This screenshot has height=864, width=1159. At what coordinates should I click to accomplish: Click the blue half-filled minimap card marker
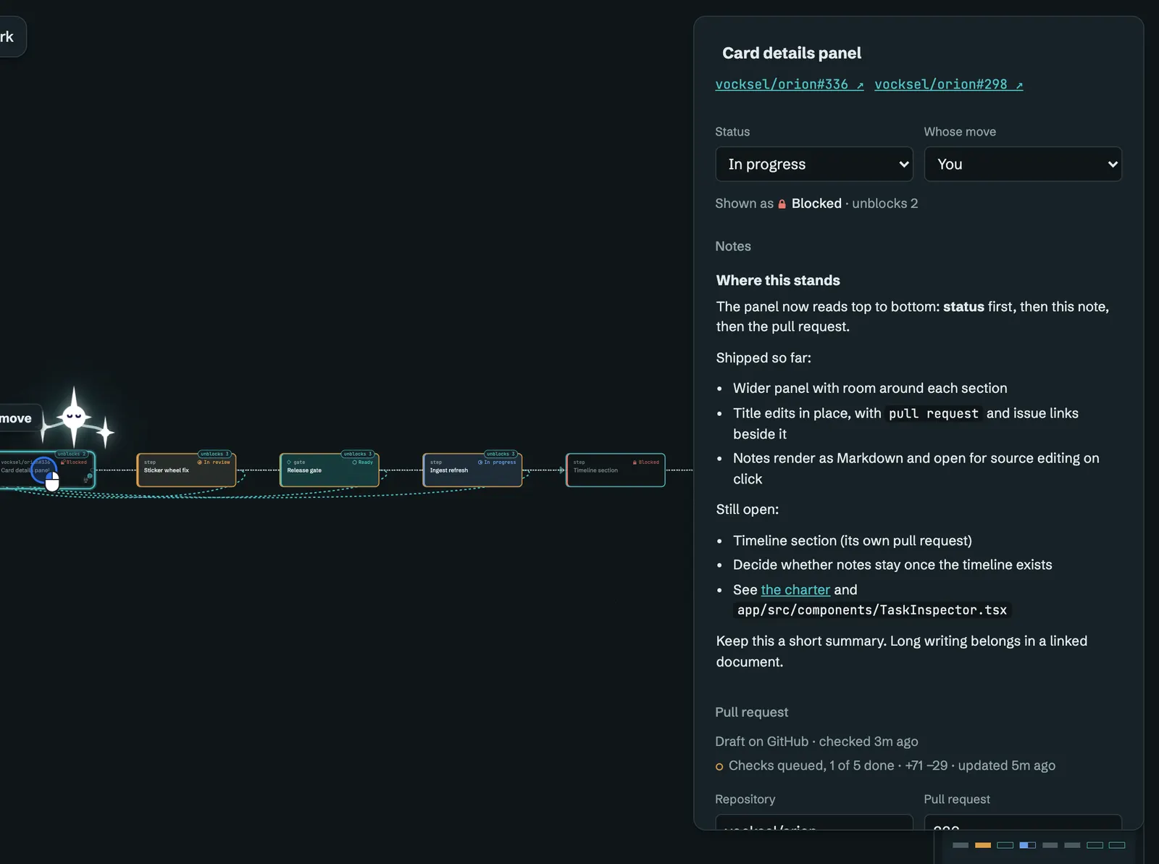(x=1027, y=845)
